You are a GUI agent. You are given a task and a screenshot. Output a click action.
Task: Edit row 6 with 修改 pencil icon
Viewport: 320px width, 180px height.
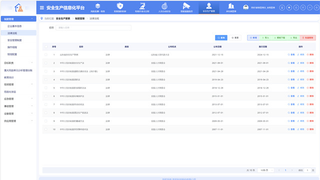point(301,96)
